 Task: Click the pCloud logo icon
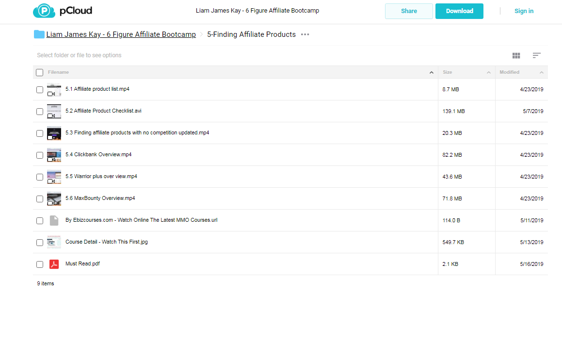click(44, 11)
